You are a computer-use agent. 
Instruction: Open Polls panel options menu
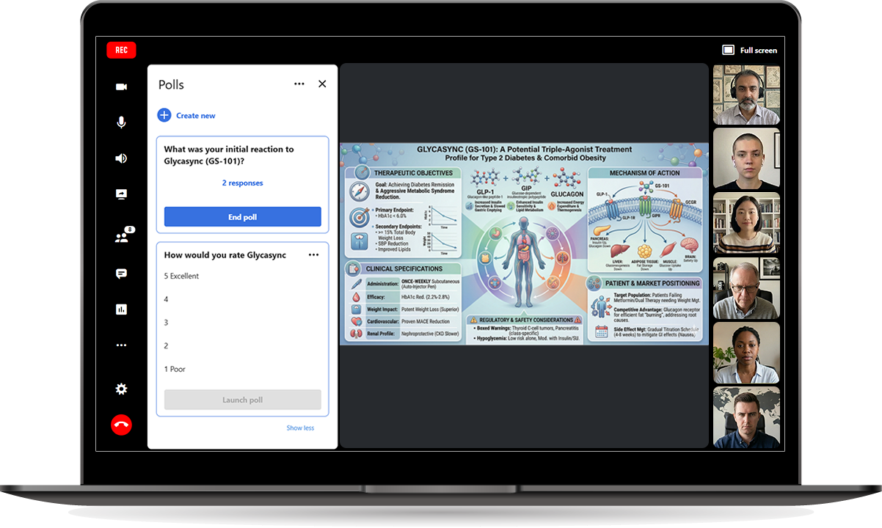(299, 84)
